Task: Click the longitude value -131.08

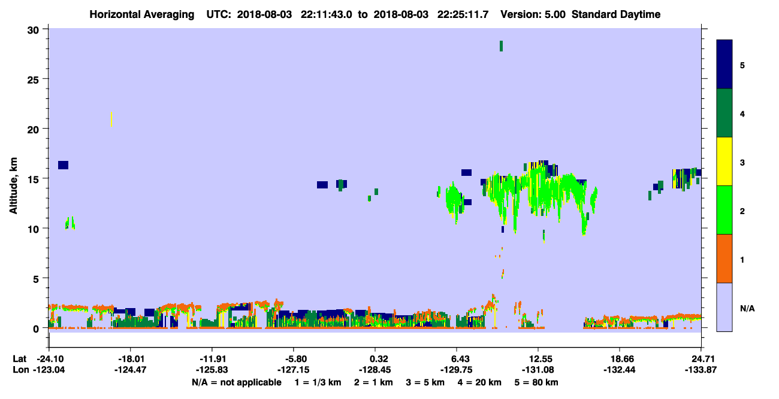Action: (538, 370)
